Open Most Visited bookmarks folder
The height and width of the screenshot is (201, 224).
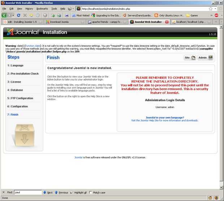81,16
